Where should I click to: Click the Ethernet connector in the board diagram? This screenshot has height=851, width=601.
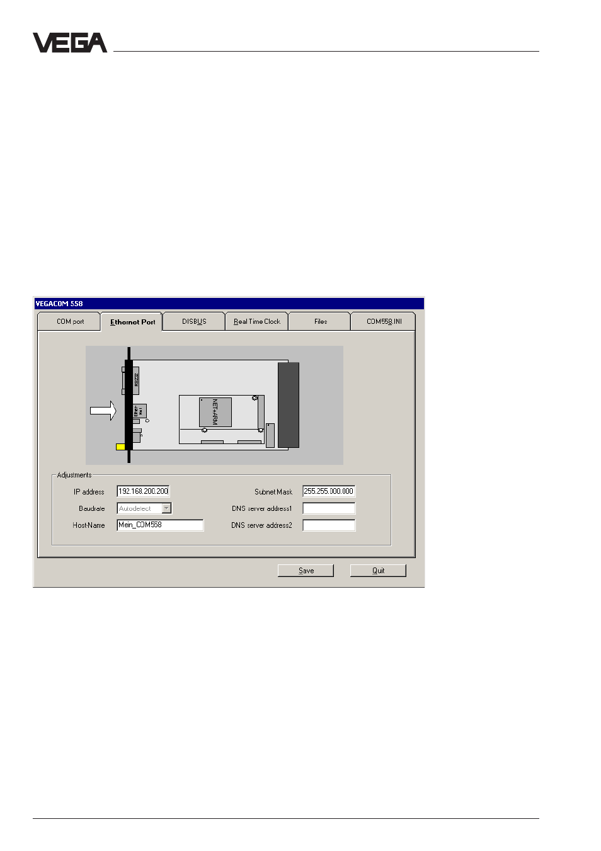click(x=139, y=412)
